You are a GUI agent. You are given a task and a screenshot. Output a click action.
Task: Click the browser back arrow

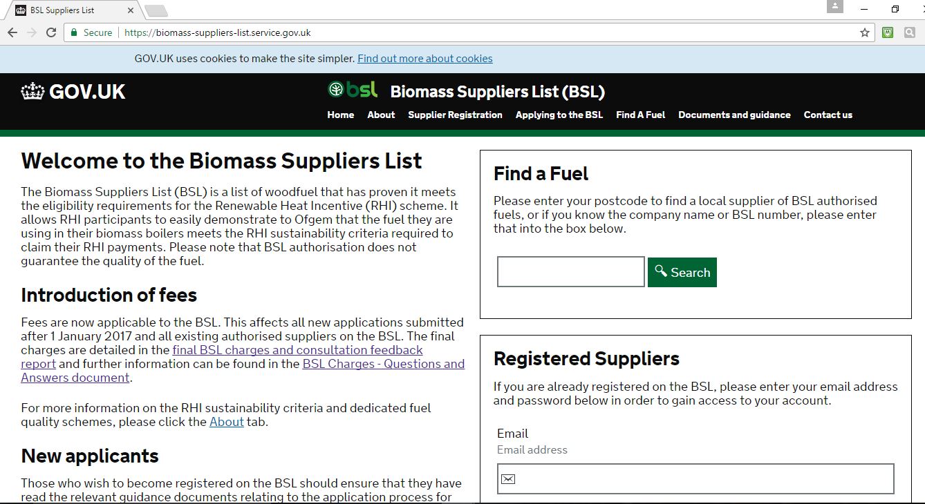(12, 32)
